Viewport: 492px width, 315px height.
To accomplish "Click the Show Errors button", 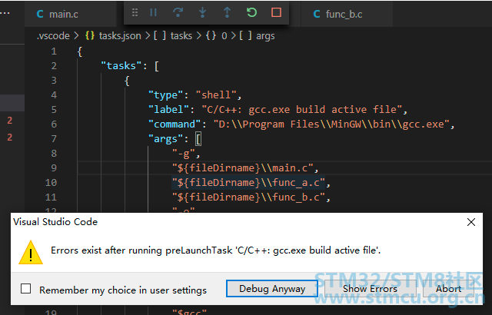I will pos(370,289).
